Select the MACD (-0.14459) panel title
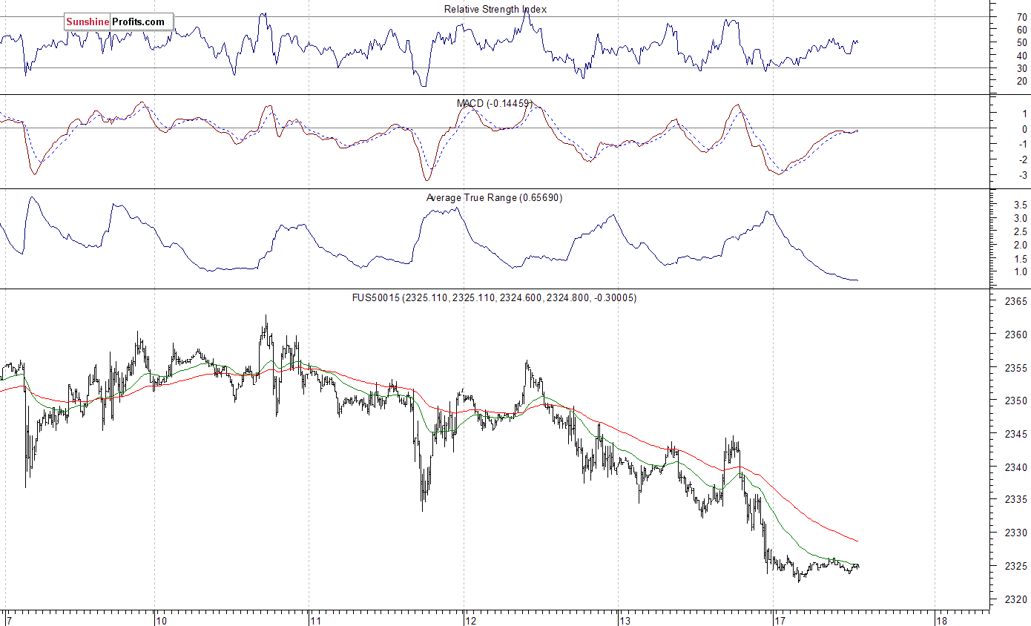 495,103
